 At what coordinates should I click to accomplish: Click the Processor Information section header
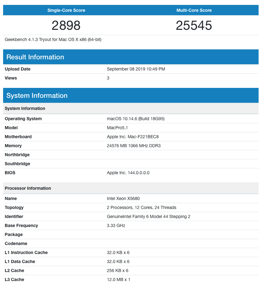(28, 188)
